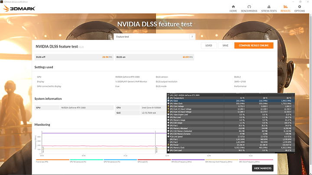Click the GPU D3D Memory Dynamic row icon

(168, 134)
